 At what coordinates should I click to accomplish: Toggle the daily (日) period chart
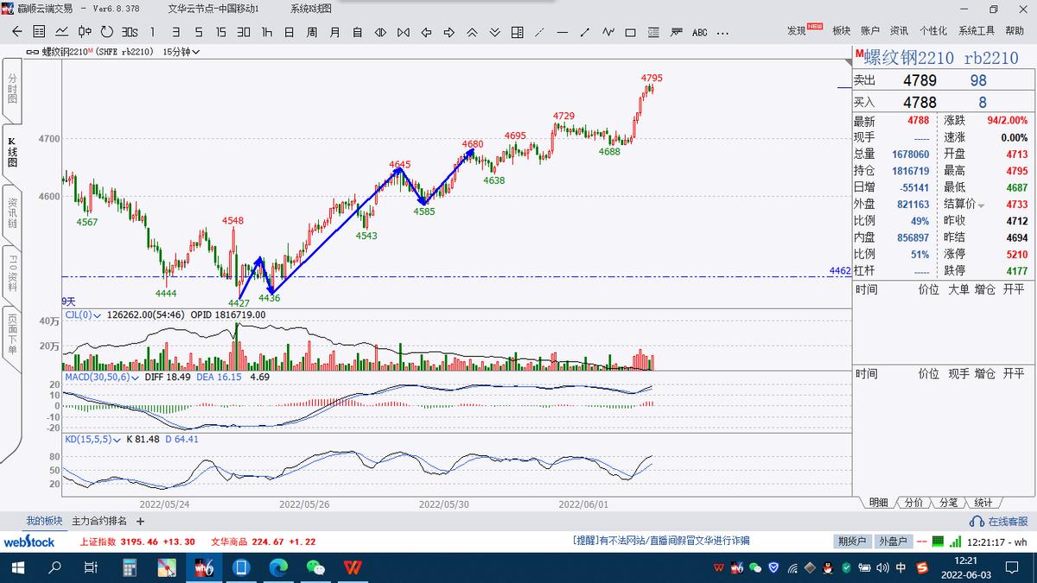click(x=289, y=32)
